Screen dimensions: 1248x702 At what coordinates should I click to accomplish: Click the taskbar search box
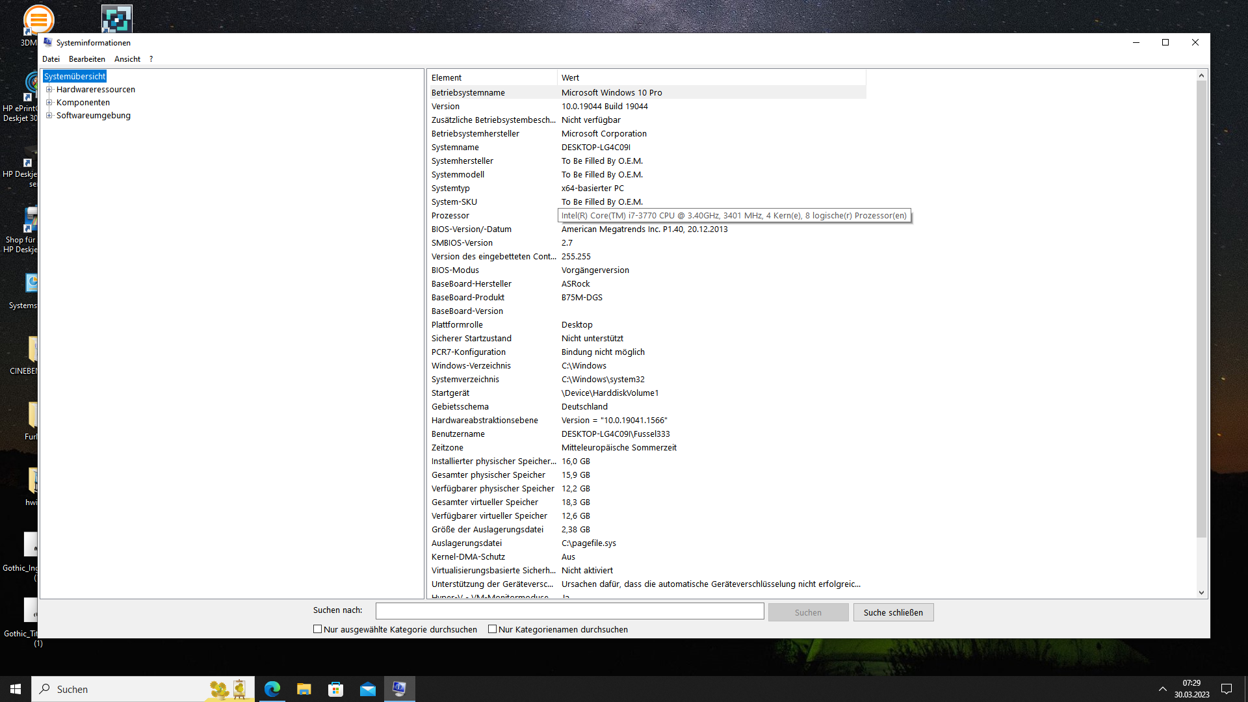143,689
